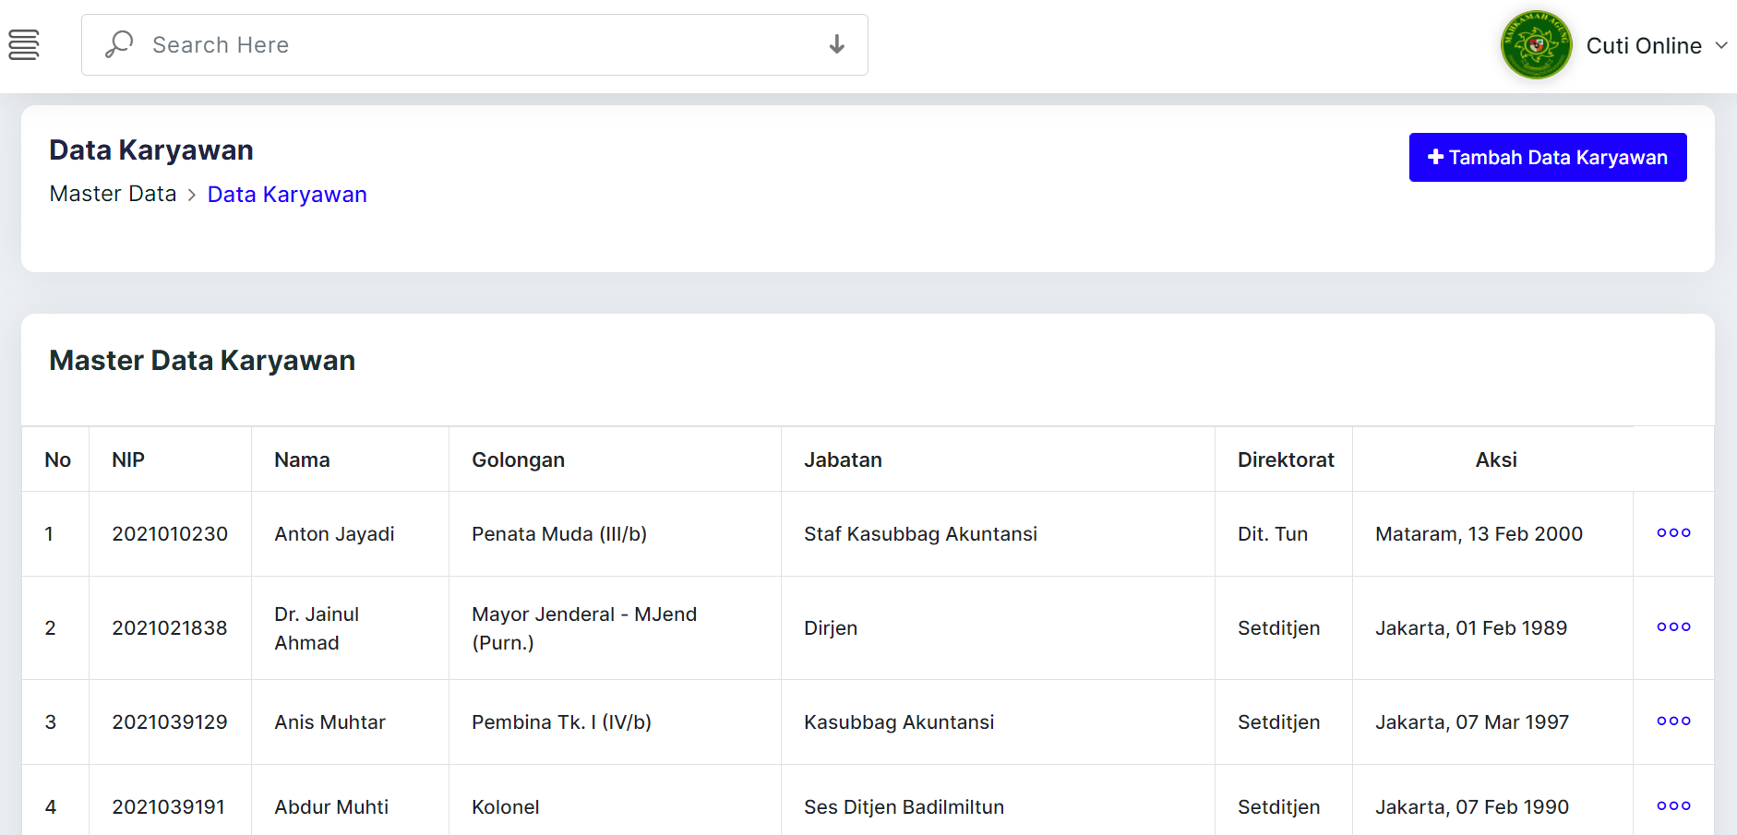Go to Master Data breadcrumb
The image size is (1737, 835).
coord(113,195)
